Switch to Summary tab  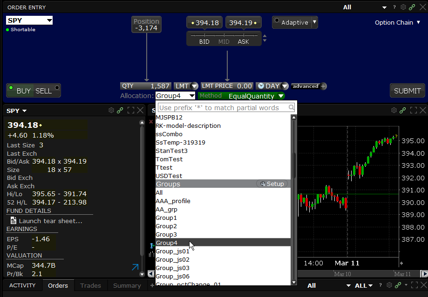coord(127,285)
